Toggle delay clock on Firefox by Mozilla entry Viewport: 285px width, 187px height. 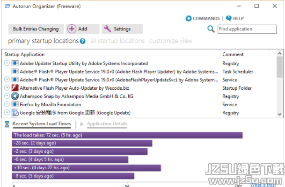pyautogui.click(x=7, y=104)
